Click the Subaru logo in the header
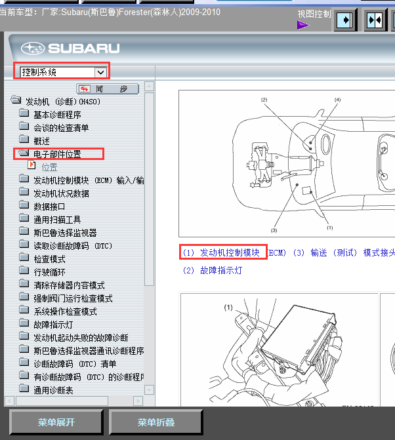Screen dimensions: 395x440 tap(70, 49)
